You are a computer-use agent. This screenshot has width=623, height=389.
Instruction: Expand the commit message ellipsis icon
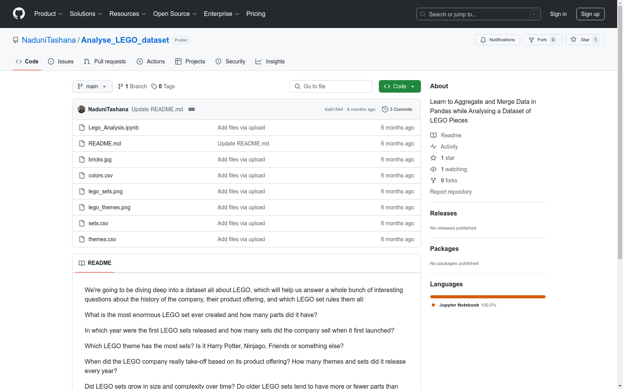(192, 109)
